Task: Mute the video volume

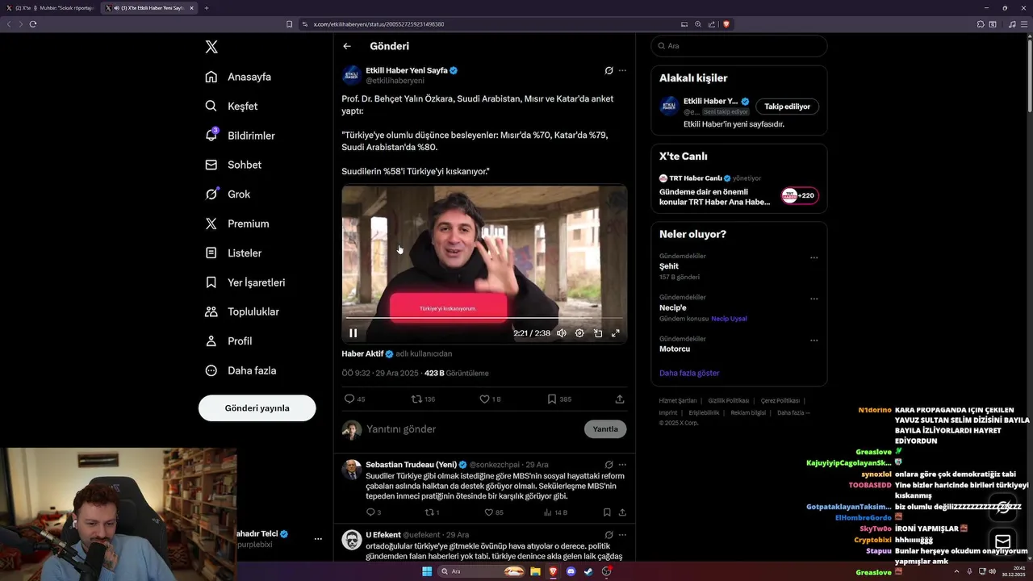Action: click(x=562, y=332)
